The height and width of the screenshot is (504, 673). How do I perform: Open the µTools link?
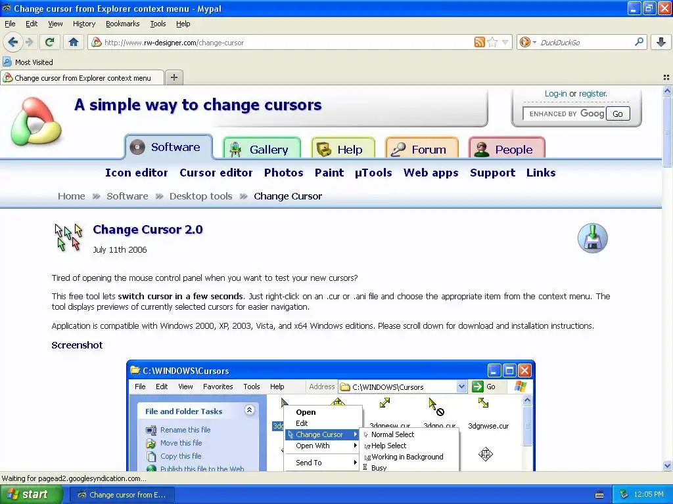pos(373,173)
